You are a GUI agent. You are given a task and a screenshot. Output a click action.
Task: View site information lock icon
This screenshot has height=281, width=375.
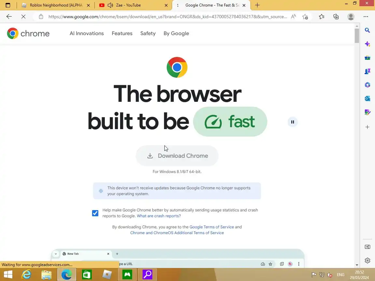click(41, 17)
